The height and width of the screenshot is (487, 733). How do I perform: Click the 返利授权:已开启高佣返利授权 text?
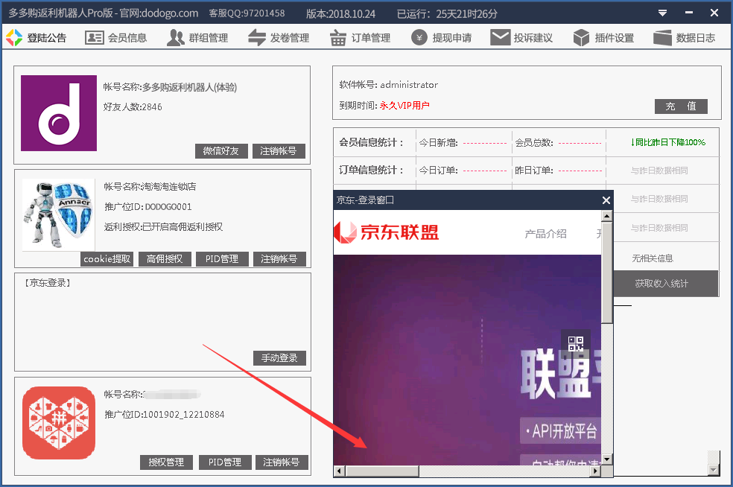163,226
